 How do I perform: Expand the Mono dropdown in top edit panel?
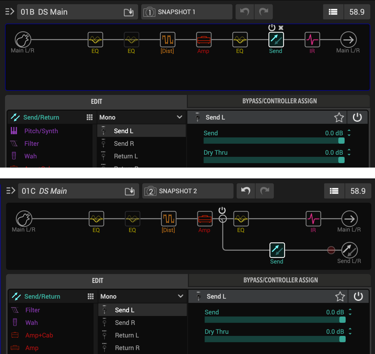(x=142, y=117)
